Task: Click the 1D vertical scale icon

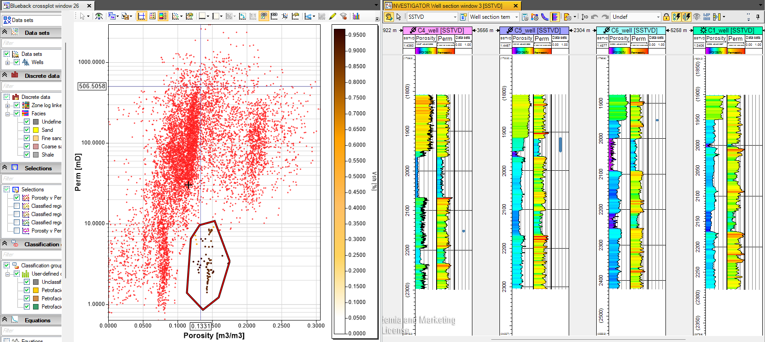Action: (x=584, y=17)
